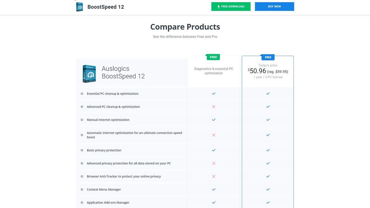
Task: Click the gear icon next to Basic privacy protection
Action: (82, 150)
